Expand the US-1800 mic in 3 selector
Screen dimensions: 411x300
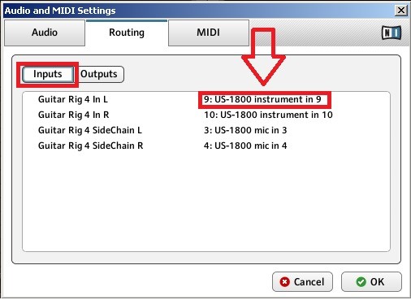[x=245, y=130]
